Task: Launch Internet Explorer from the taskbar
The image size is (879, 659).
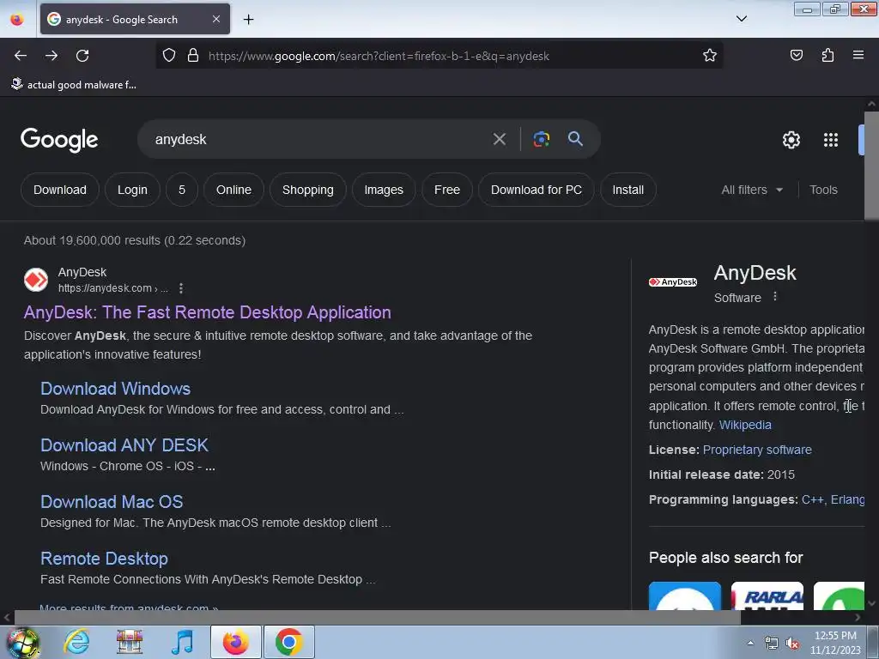Action: (x=76, y=642)
